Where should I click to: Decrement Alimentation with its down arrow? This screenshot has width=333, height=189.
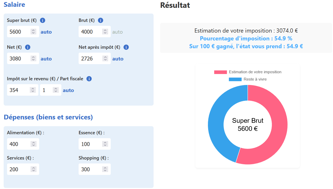pos(33,145)
